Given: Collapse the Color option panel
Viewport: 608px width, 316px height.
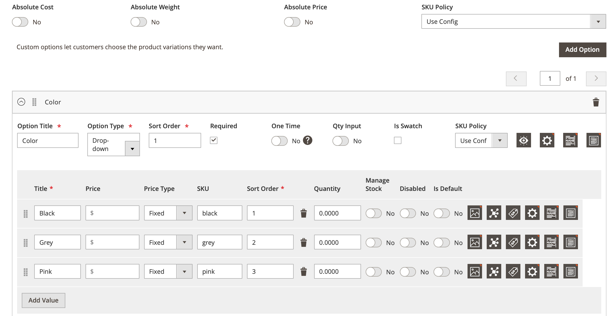Looking at the screenshot, I should click(x=21, y=102).
